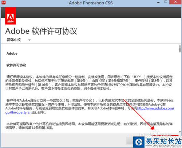Click the paragraph starting with '请仔细阅读本协议'

pos(89,83)
